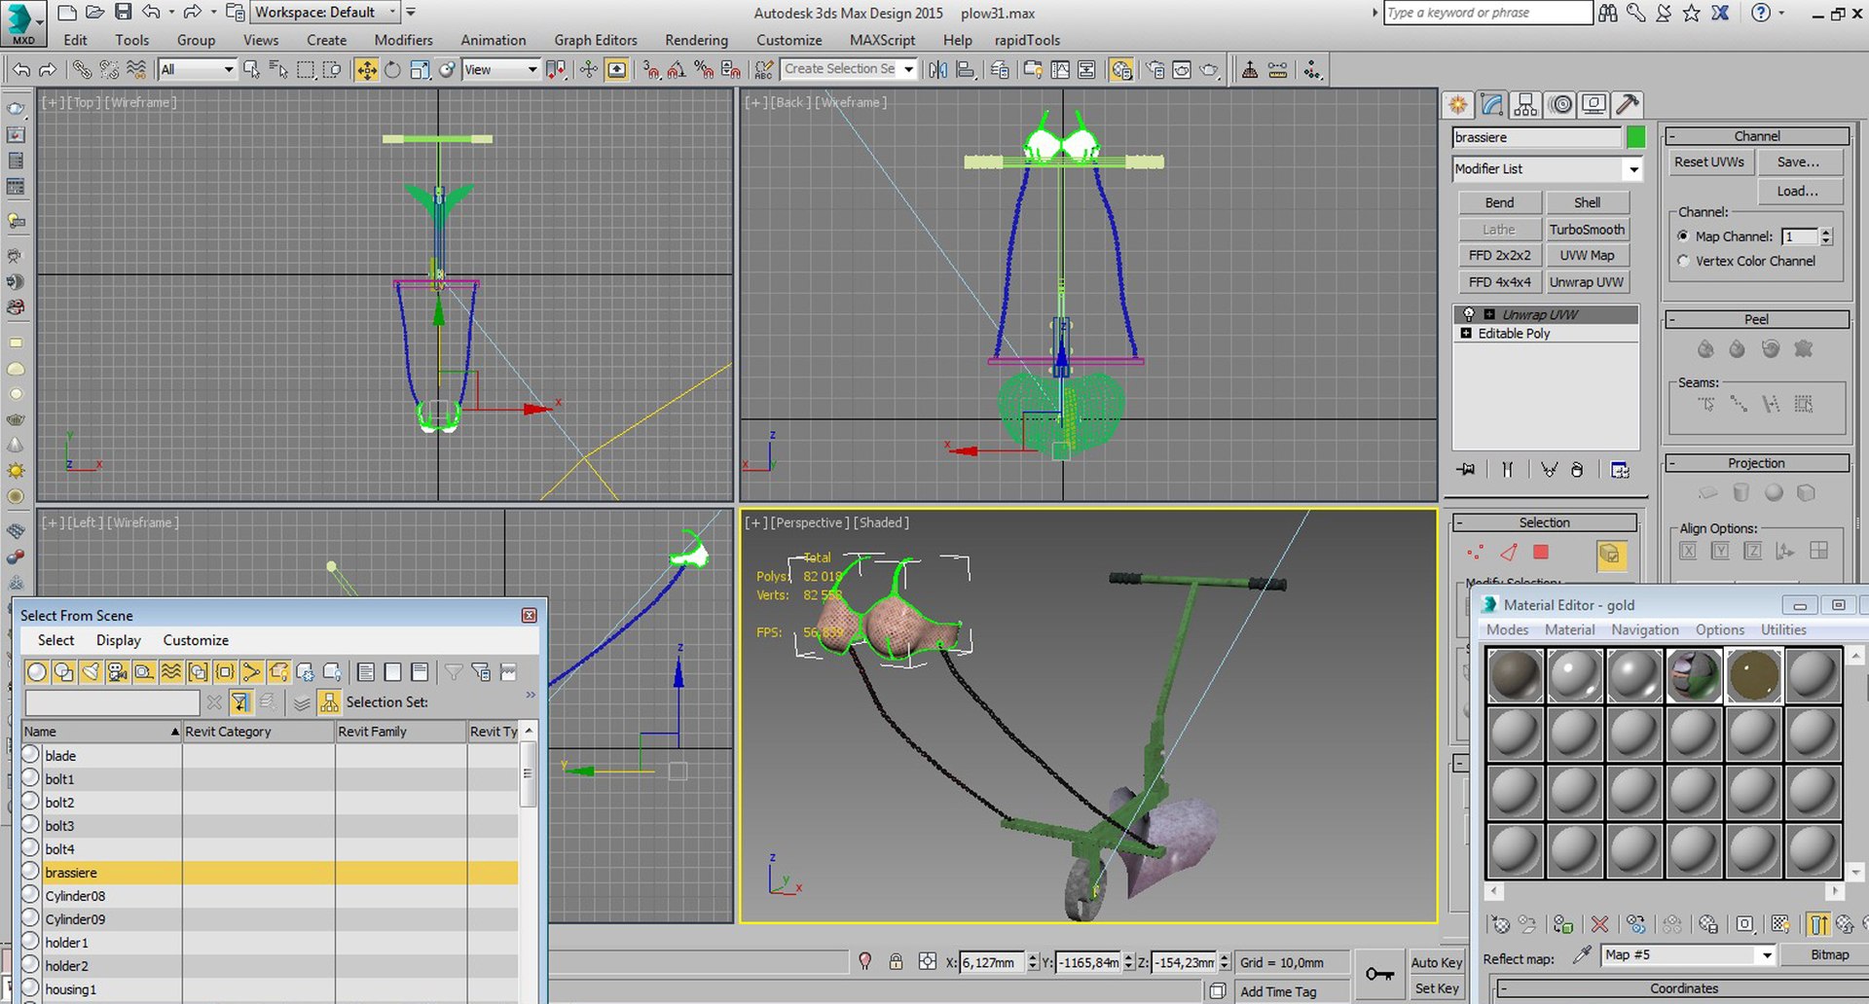Screen dimensions: 1869x1004
Task: Open the Hierarchy command panel tab
Action: 1526,104
